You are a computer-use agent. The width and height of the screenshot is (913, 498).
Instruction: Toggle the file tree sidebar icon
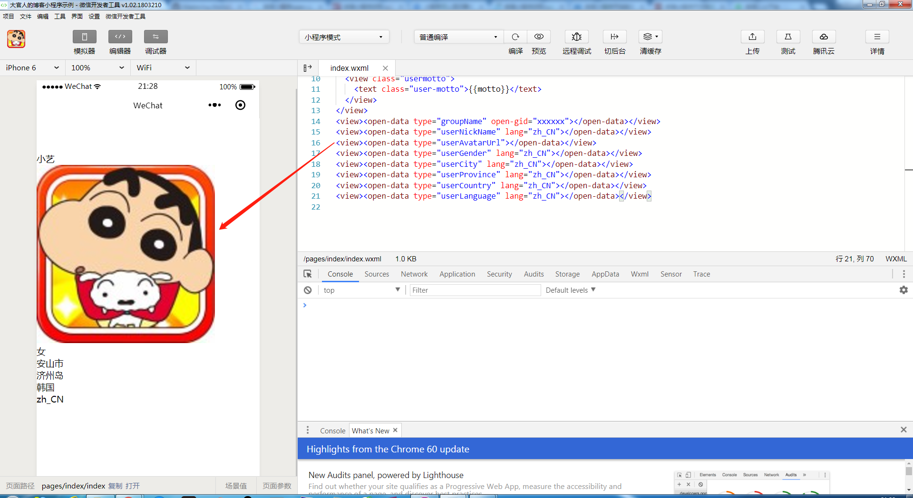click(308, 68)
